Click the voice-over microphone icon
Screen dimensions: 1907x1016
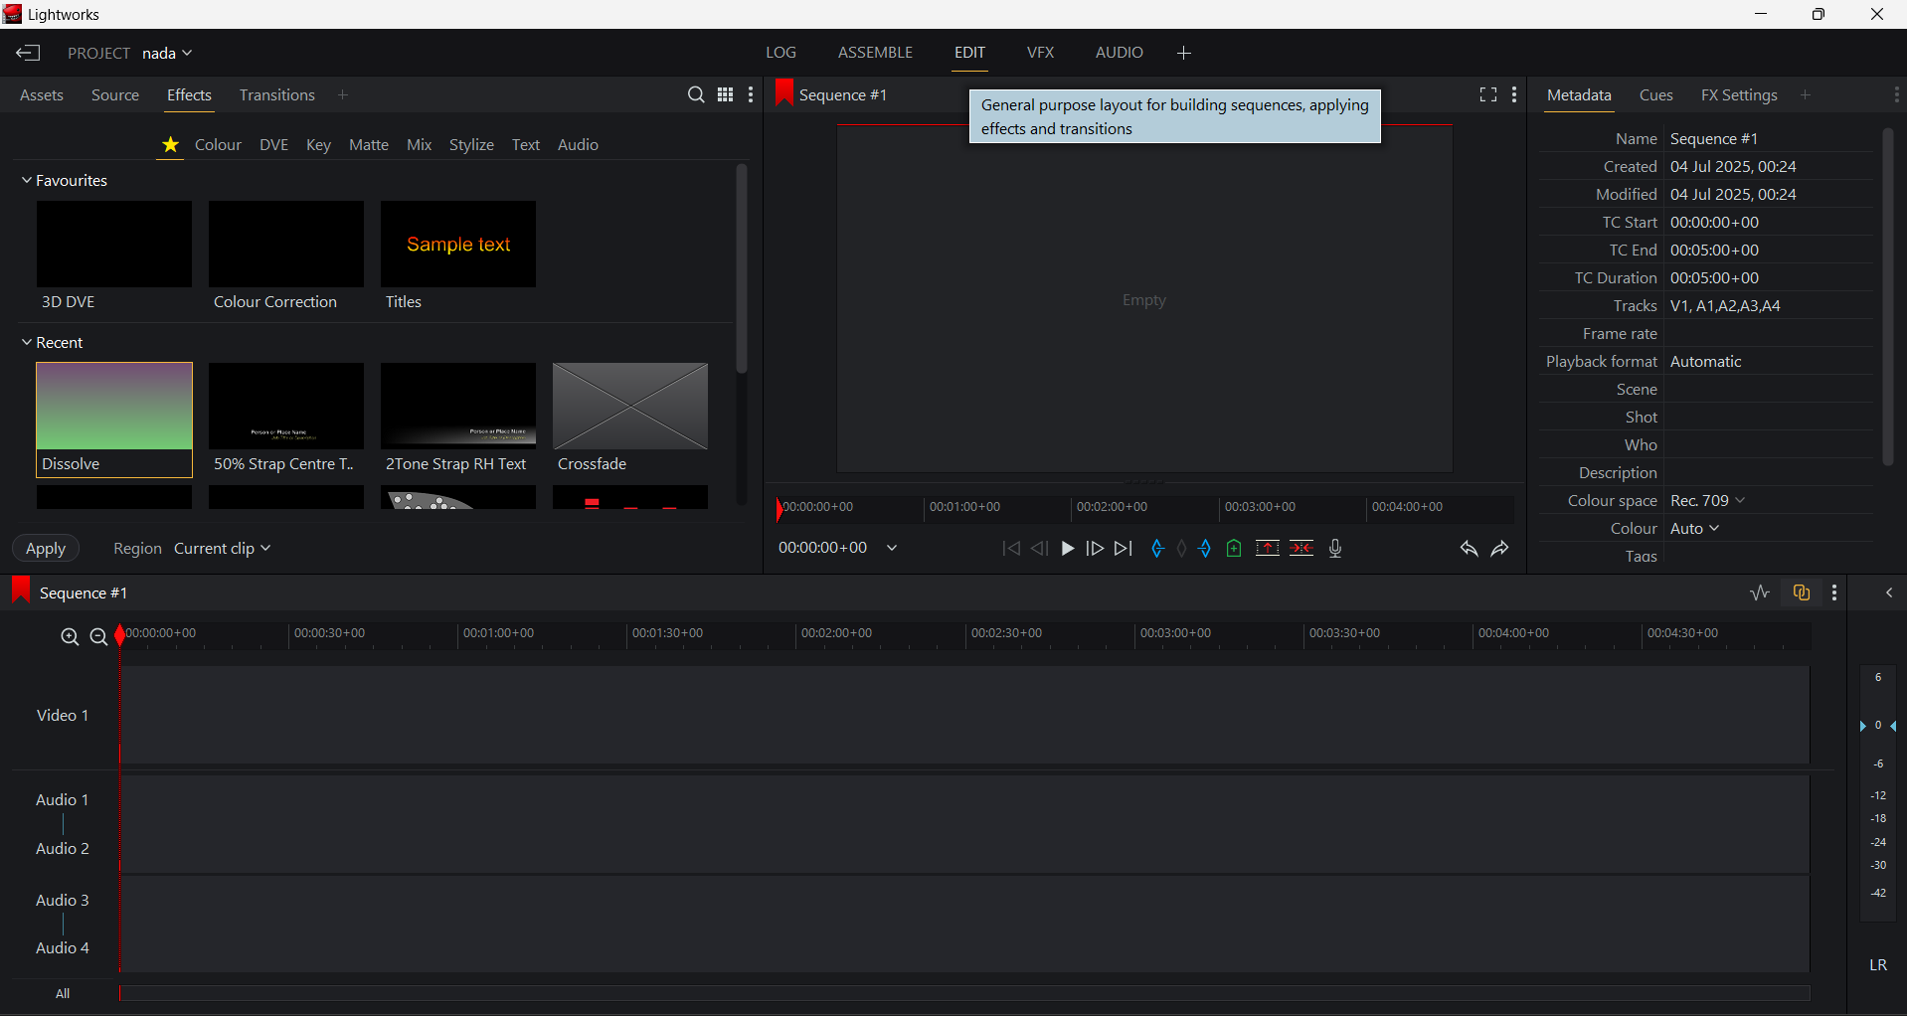1336,549
